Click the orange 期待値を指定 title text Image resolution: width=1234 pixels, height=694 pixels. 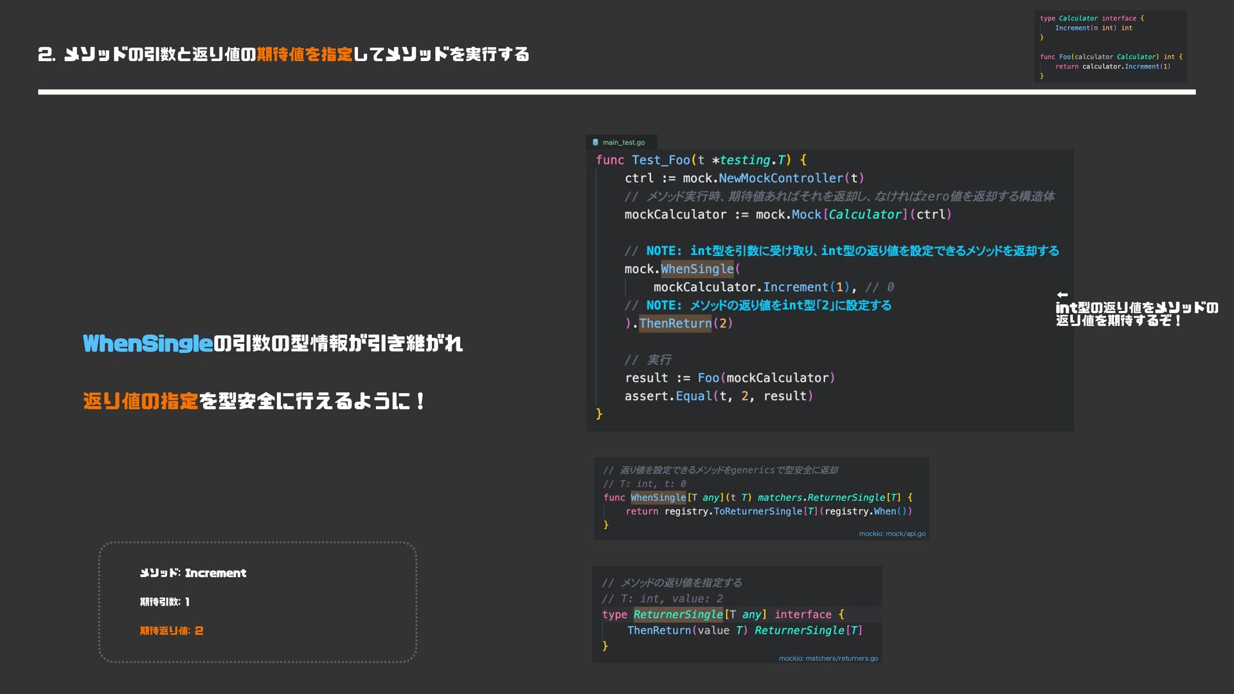305,55
